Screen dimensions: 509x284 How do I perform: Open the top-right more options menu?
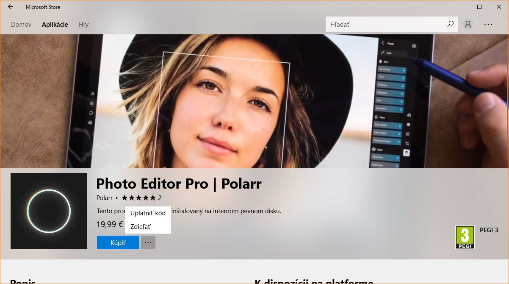(x=488, y=24)
